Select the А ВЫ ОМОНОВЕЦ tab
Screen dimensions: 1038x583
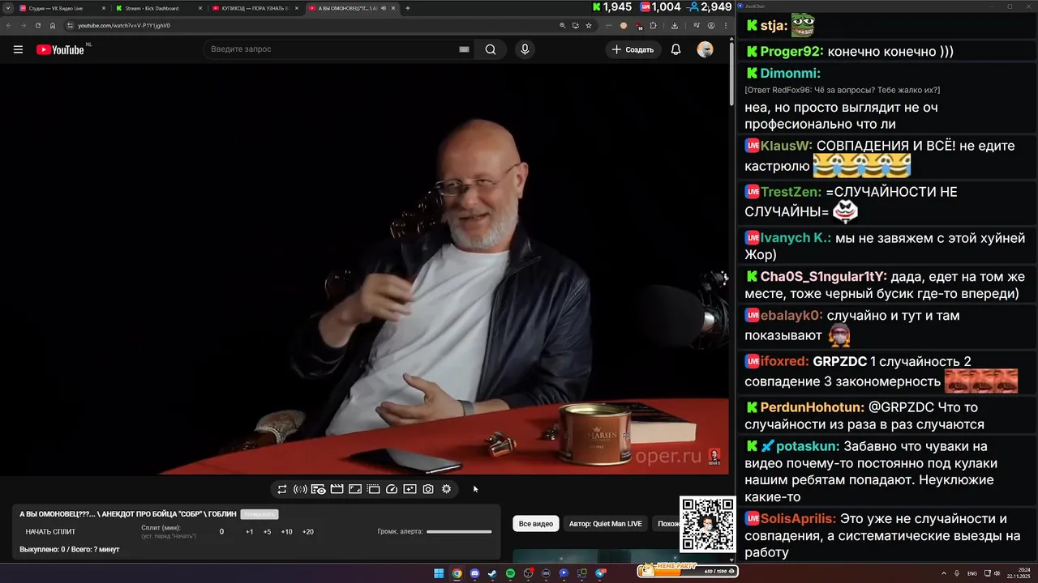click(x=352, y=8)
